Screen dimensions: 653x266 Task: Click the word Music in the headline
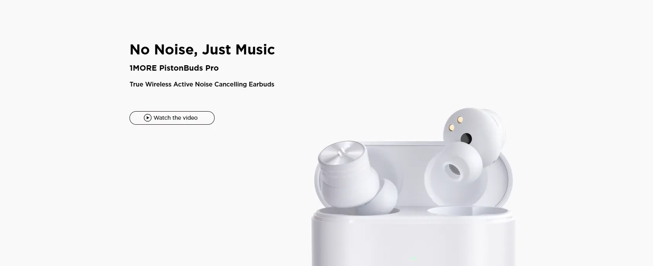[x=255, y=49]
